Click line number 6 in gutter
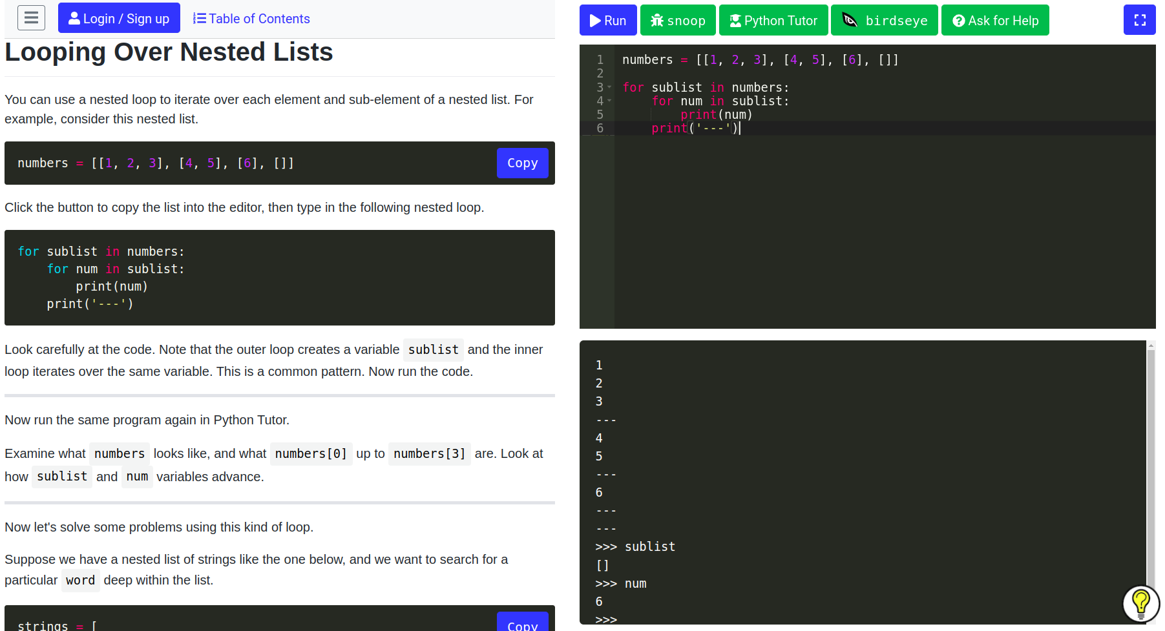Image resolution: width=1165 pixels, height=631 pixels. [x=600, y=129]
